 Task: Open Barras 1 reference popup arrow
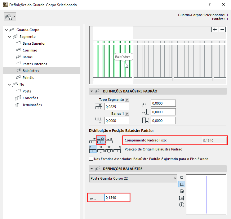click(127, 114)
